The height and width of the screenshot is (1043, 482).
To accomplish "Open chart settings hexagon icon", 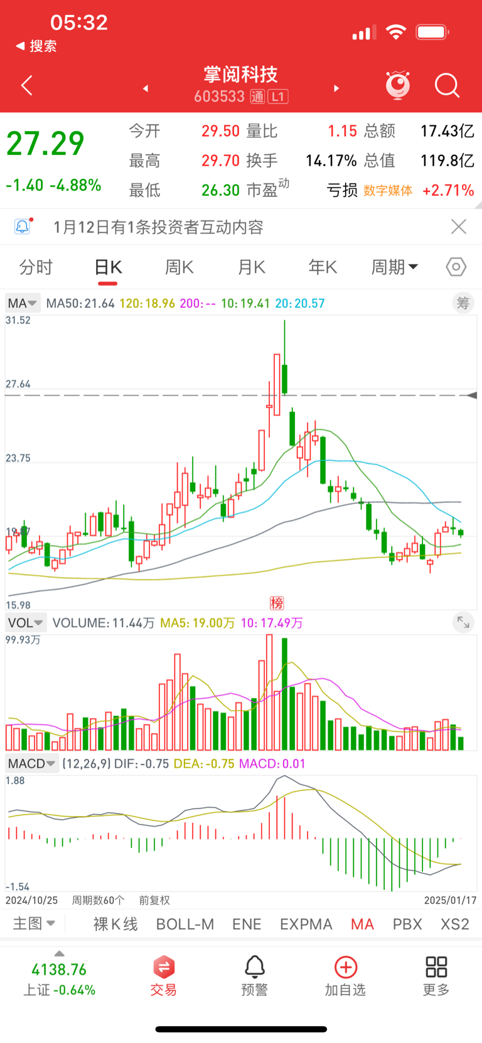I will pyautogui.click(x=456, y=267).
